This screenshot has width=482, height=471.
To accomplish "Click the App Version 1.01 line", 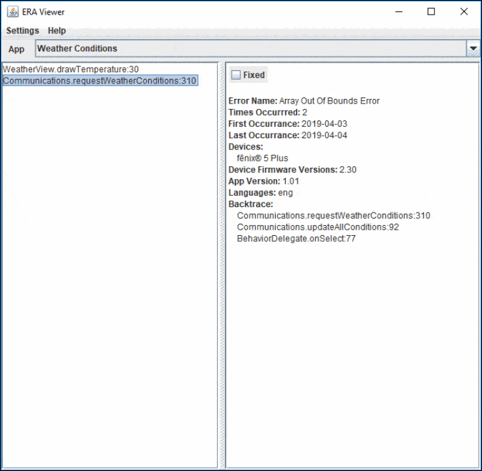I will (x=264, y=181).
